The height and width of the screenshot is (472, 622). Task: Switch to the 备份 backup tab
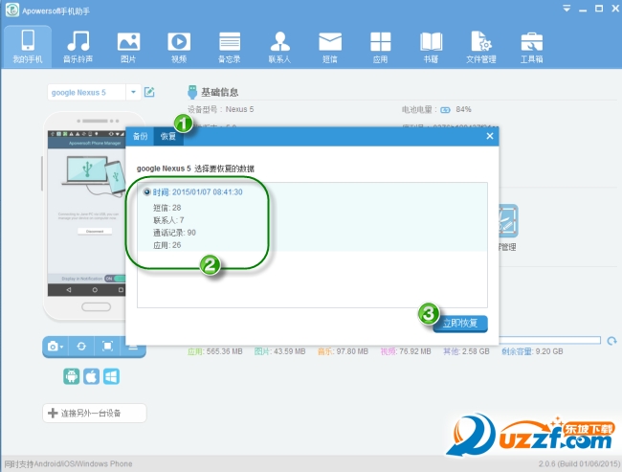coord(140,137)
